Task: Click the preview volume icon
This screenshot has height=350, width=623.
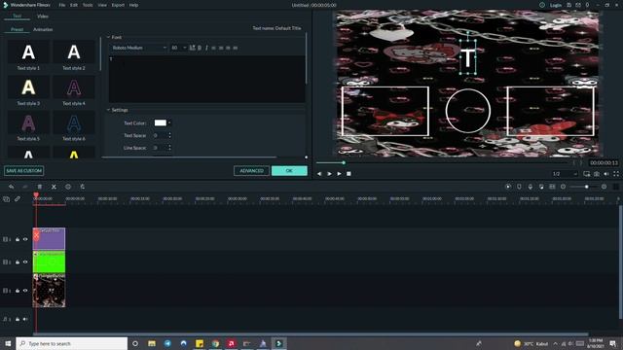Action: (606, 174)
